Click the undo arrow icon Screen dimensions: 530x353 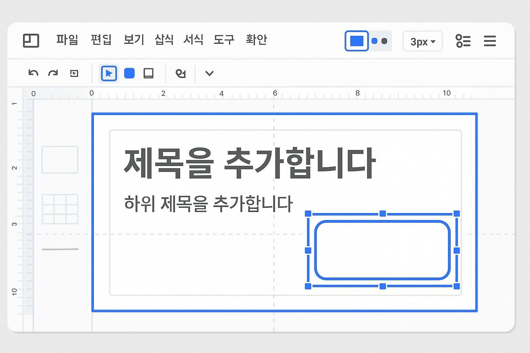(33, 73)
